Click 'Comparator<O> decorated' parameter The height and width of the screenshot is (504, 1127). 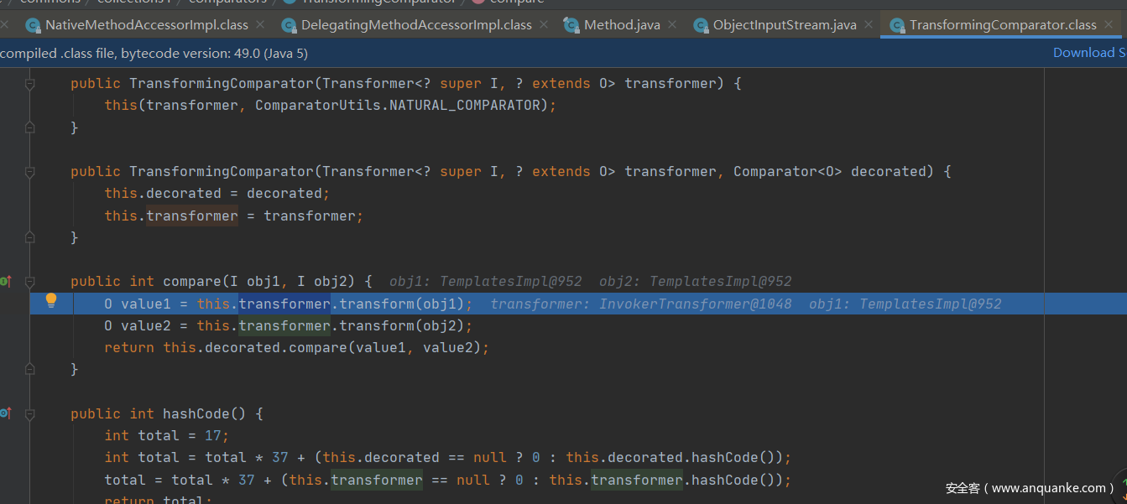[830, 171]
